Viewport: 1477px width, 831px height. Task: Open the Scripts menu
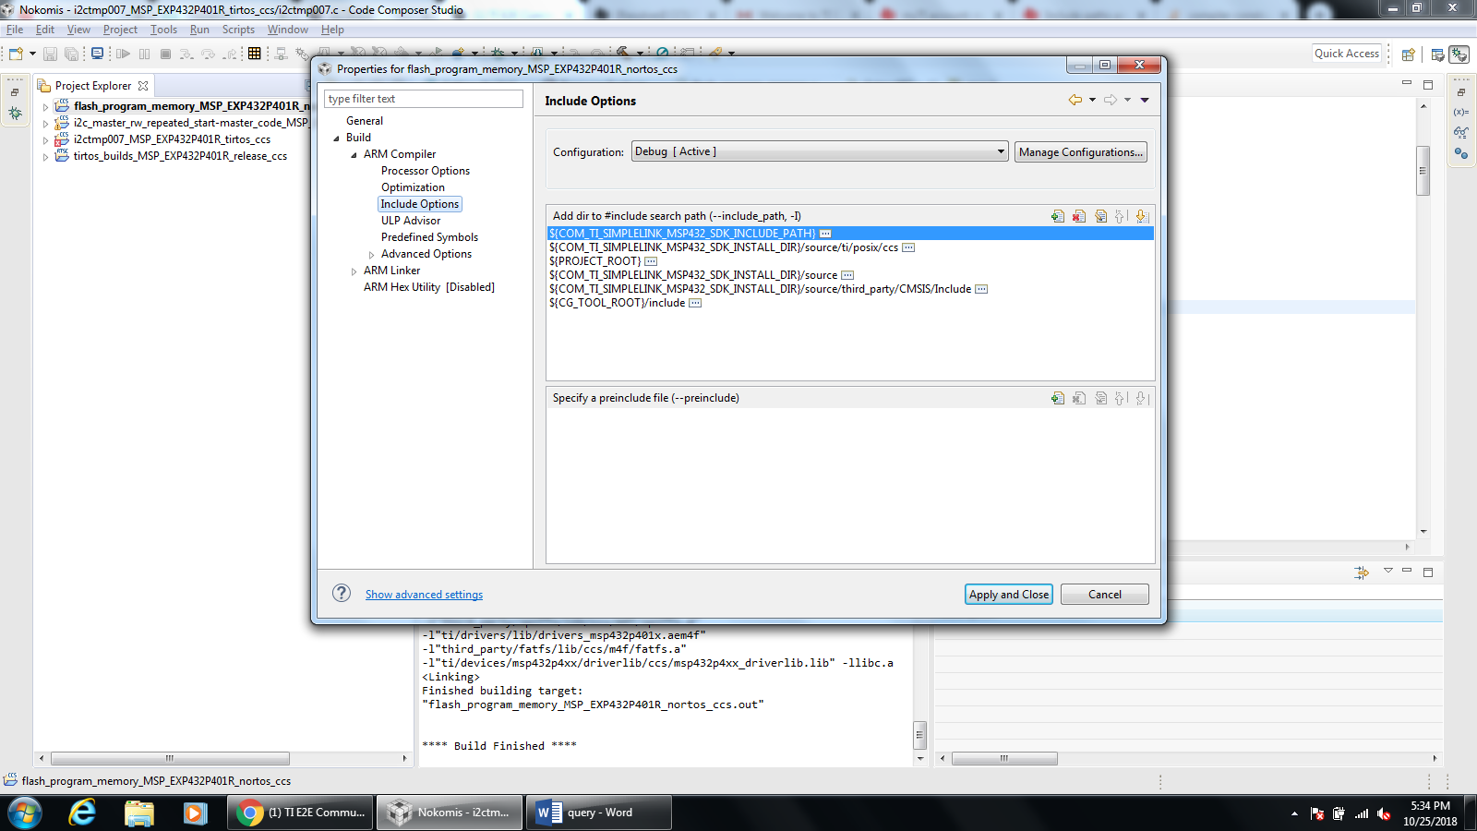[238, 30]
